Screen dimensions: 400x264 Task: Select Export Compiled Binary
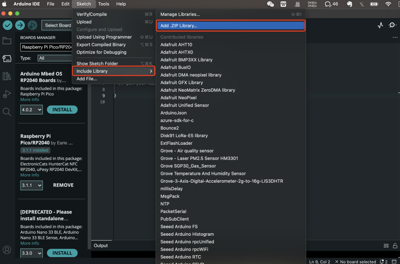114,45
